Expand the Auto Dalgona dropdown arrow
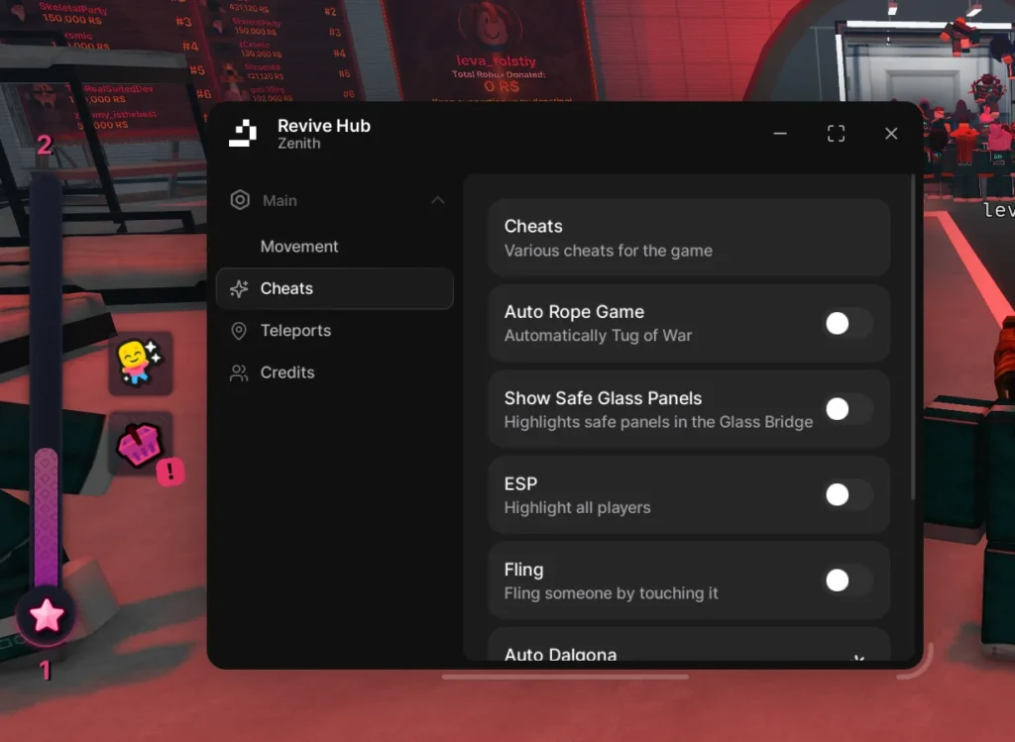Screen dimensions: 1015x742 (x=858, y=657)
